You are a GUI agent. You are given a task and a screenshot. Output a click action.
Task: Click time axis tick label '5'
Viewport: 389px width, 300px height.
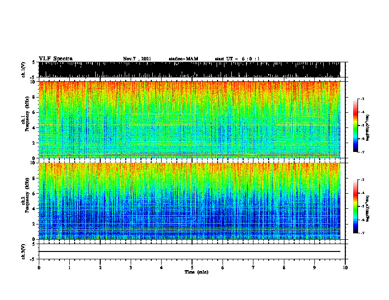pos(192,268)
